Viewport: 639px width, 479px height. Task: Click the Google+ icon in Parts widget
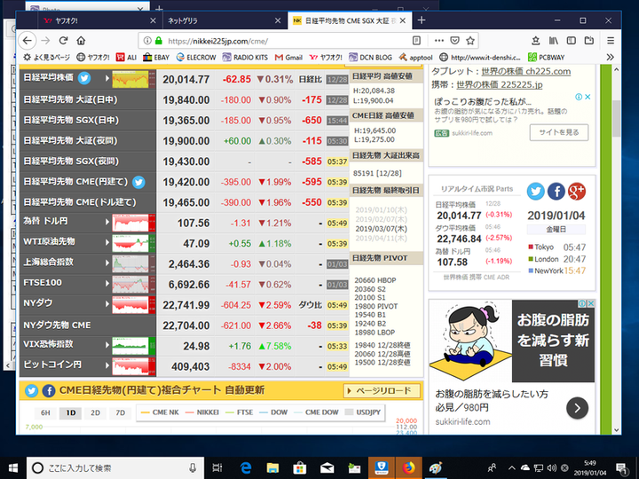coord(576,192)
